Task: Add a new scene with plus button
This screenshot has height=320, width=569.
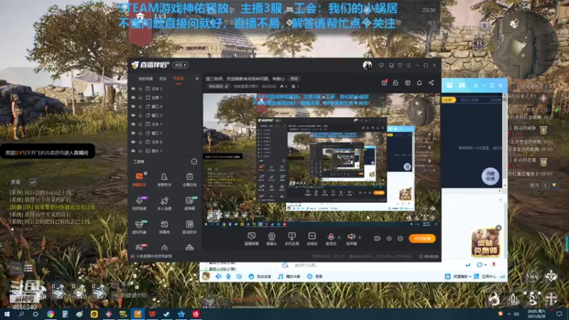Action: 197,78
